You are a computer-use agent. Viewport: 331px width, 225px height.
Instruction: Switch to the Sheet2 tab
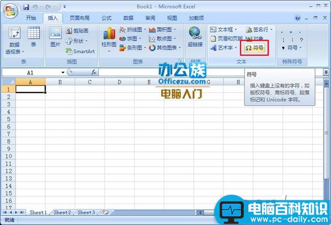click(x=62, y=212)
